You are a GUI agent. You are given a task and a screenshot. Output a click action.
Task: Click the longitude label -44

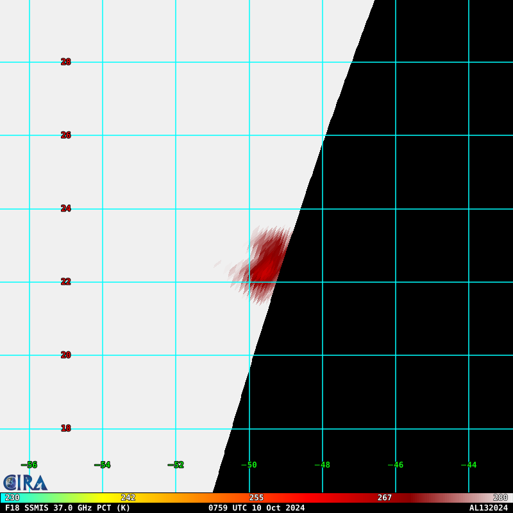(469, 465)
